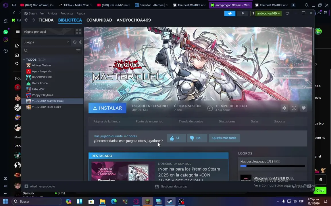Screen dimensions: 331x206
Task: Switch to TikTok browser tab
Action: pos(75,5)
